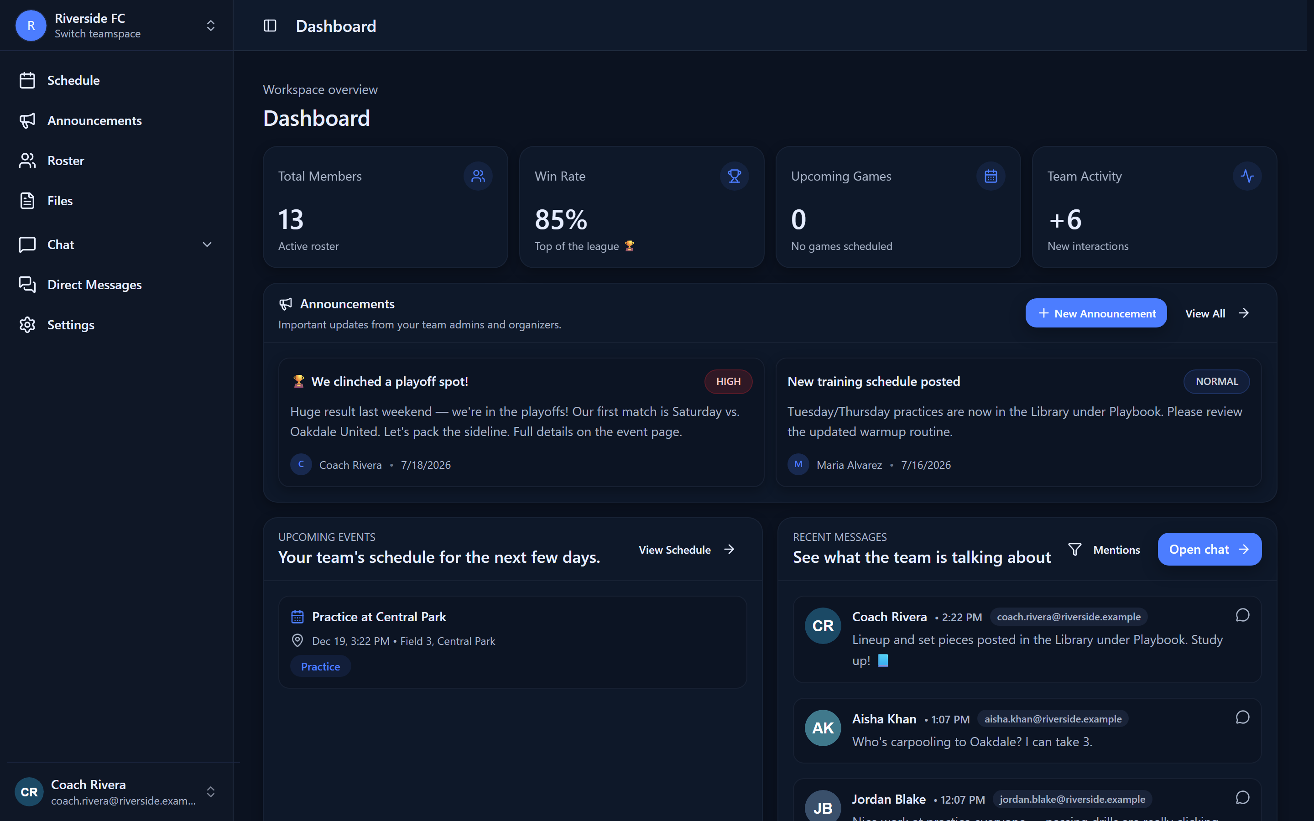Image resolution: width=1314 pixels, height=821 pixels.
Task: Click the Jordan Blake sender name
Action: coord(889,799)
